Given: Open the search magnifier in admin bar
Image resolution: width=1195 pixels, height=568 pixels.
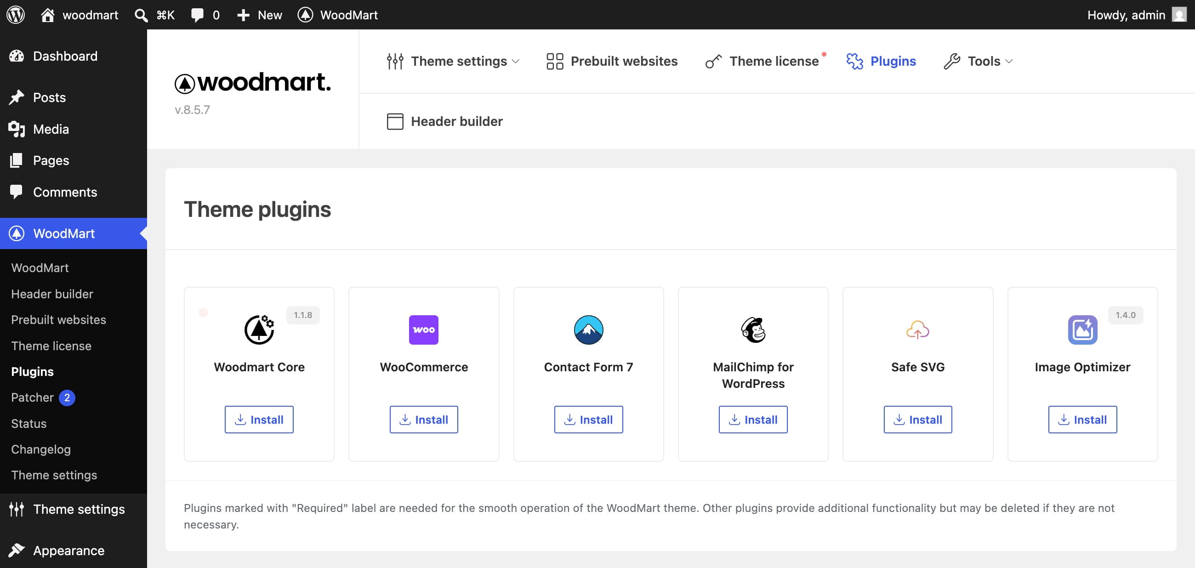Looking at the screenshot, I should pyautogui.click(x=141, y=15).
